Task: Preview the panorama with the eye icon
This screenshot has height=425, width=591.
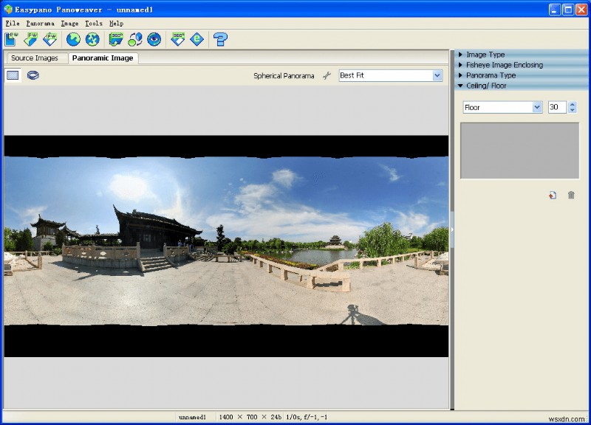Action: [154, 40]
